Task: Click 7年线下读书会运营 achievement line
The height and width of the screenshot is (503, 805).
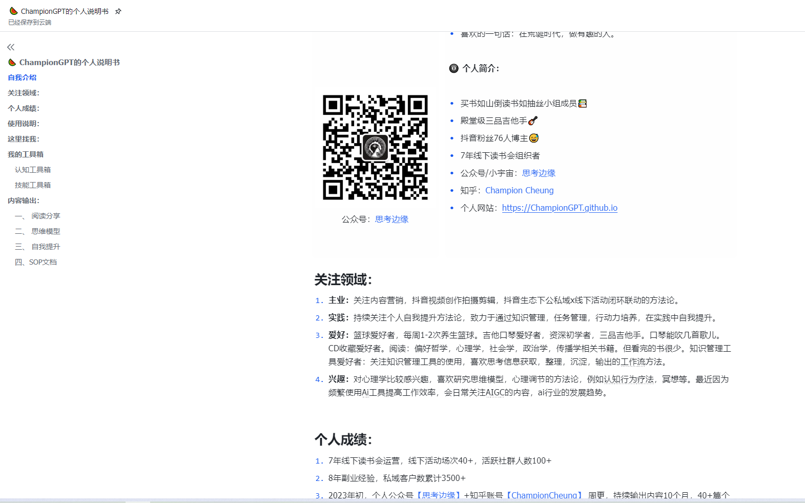Action: [440, 460]
